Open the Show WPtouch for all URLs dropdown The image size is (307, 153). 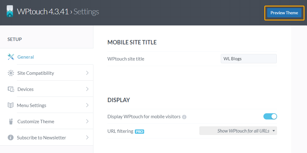tap(238, 131)
